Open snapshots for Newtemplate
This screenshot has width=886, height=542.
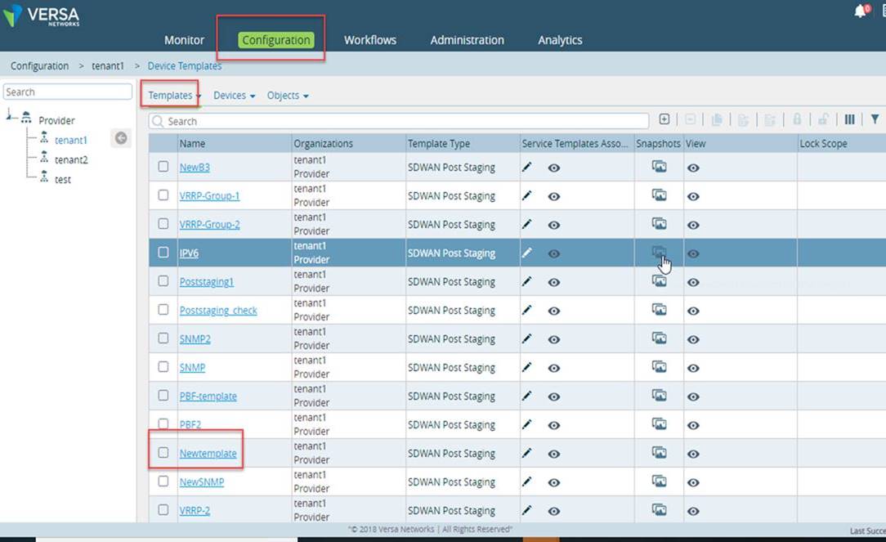(x=659, y=452)
